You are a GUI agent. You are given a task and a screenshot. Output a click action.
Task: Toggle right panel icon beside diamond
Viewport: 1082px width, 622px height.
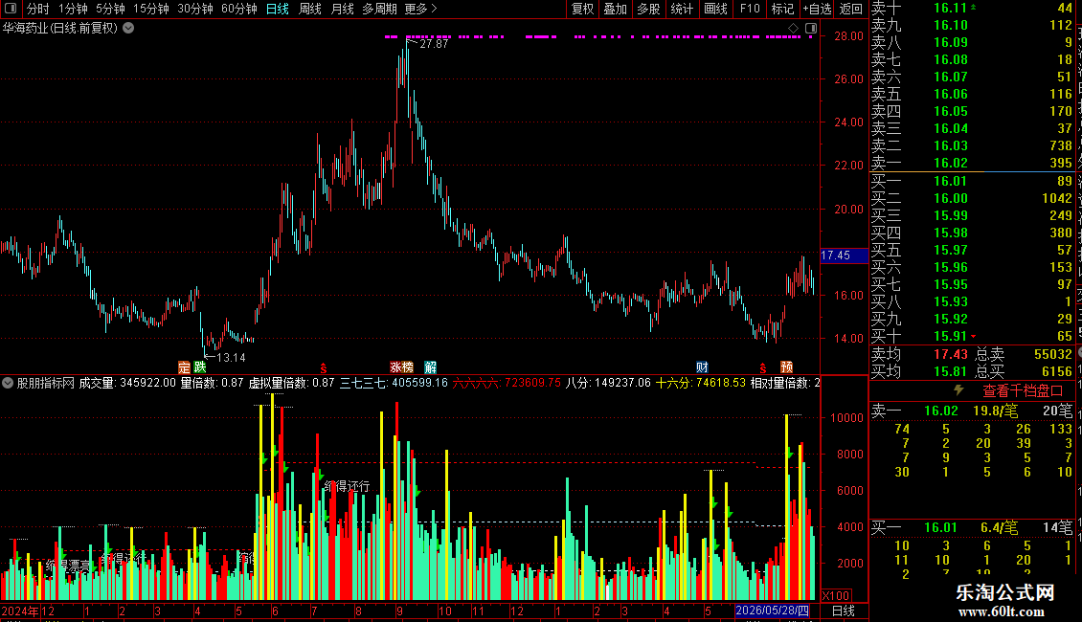pos(811,29)
